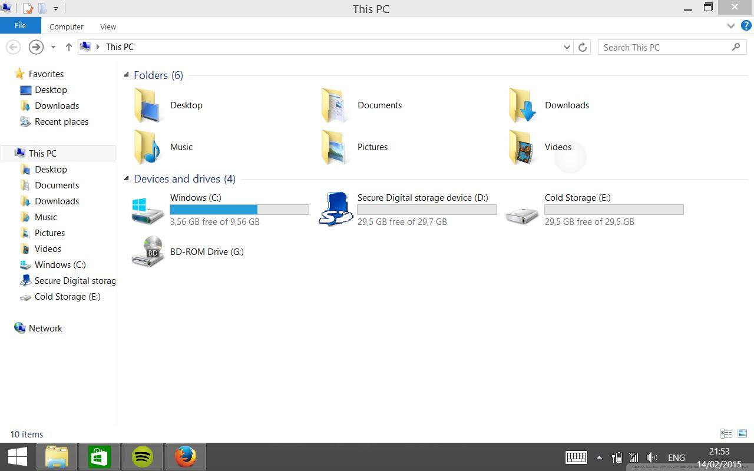This screenshot has height=471, width=754.
Task: Open the Music folder icon
Action: pyautogui.click(x=147, y=147)
